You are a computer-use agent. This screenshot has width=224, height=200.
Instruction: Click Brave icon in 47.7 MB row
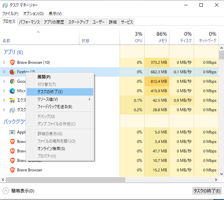pos(12,151)
